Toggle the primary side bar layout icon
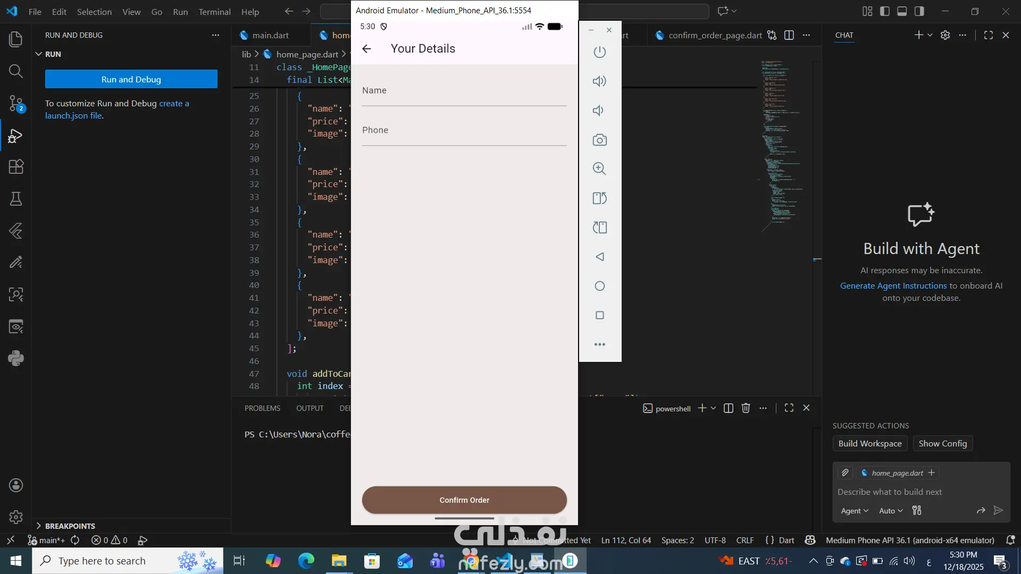The width and height of the screenshot is (1021, 574). [x=885, y=11]
